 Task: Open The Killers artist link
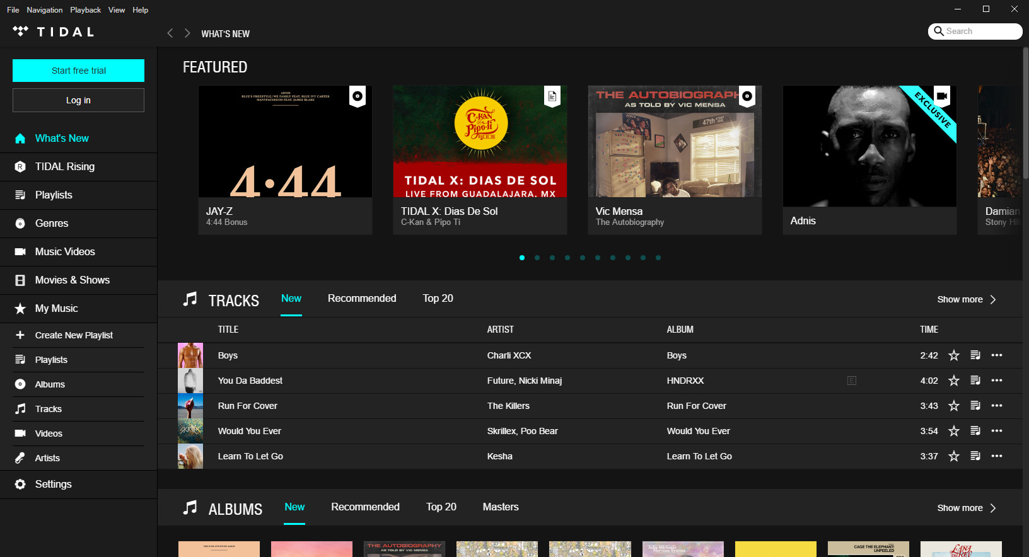pyautogui.click(x=508, y=406)
